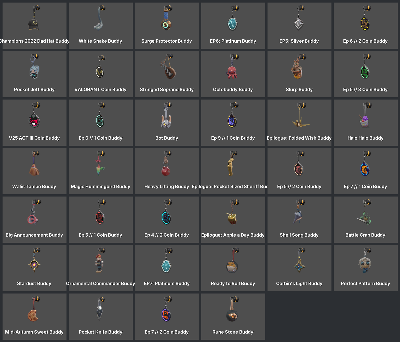This screenshot has width=400, height=342.
Task: Choose the Heavy Lifting Buddy kettlebell icon
Action: tap(166, 163)
